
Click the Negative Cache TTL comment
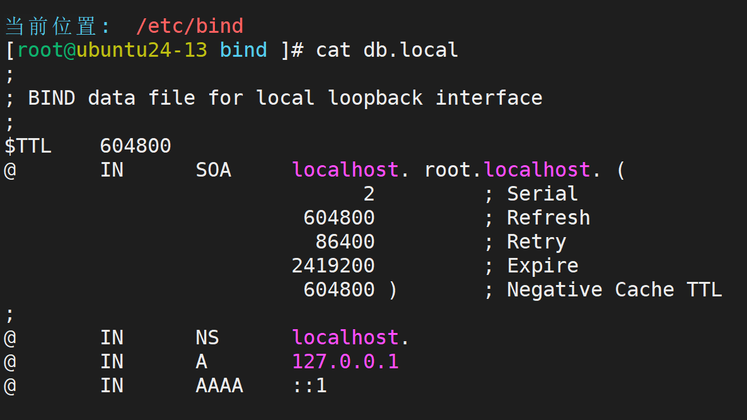[x=615, y=290]
